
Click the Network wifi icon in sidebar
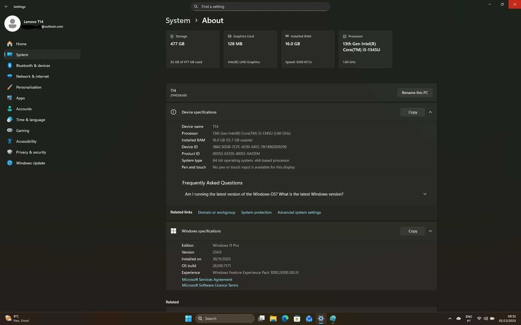click(9, 76)
